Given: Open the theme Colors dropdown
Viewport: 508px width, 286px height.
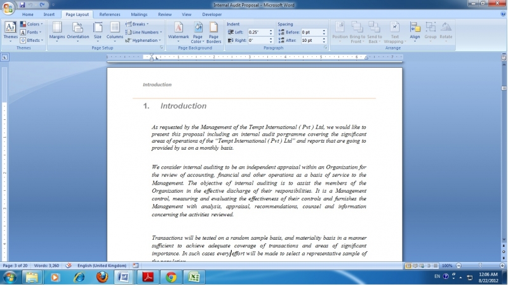Looking at the screenshot, I should 32,24.
